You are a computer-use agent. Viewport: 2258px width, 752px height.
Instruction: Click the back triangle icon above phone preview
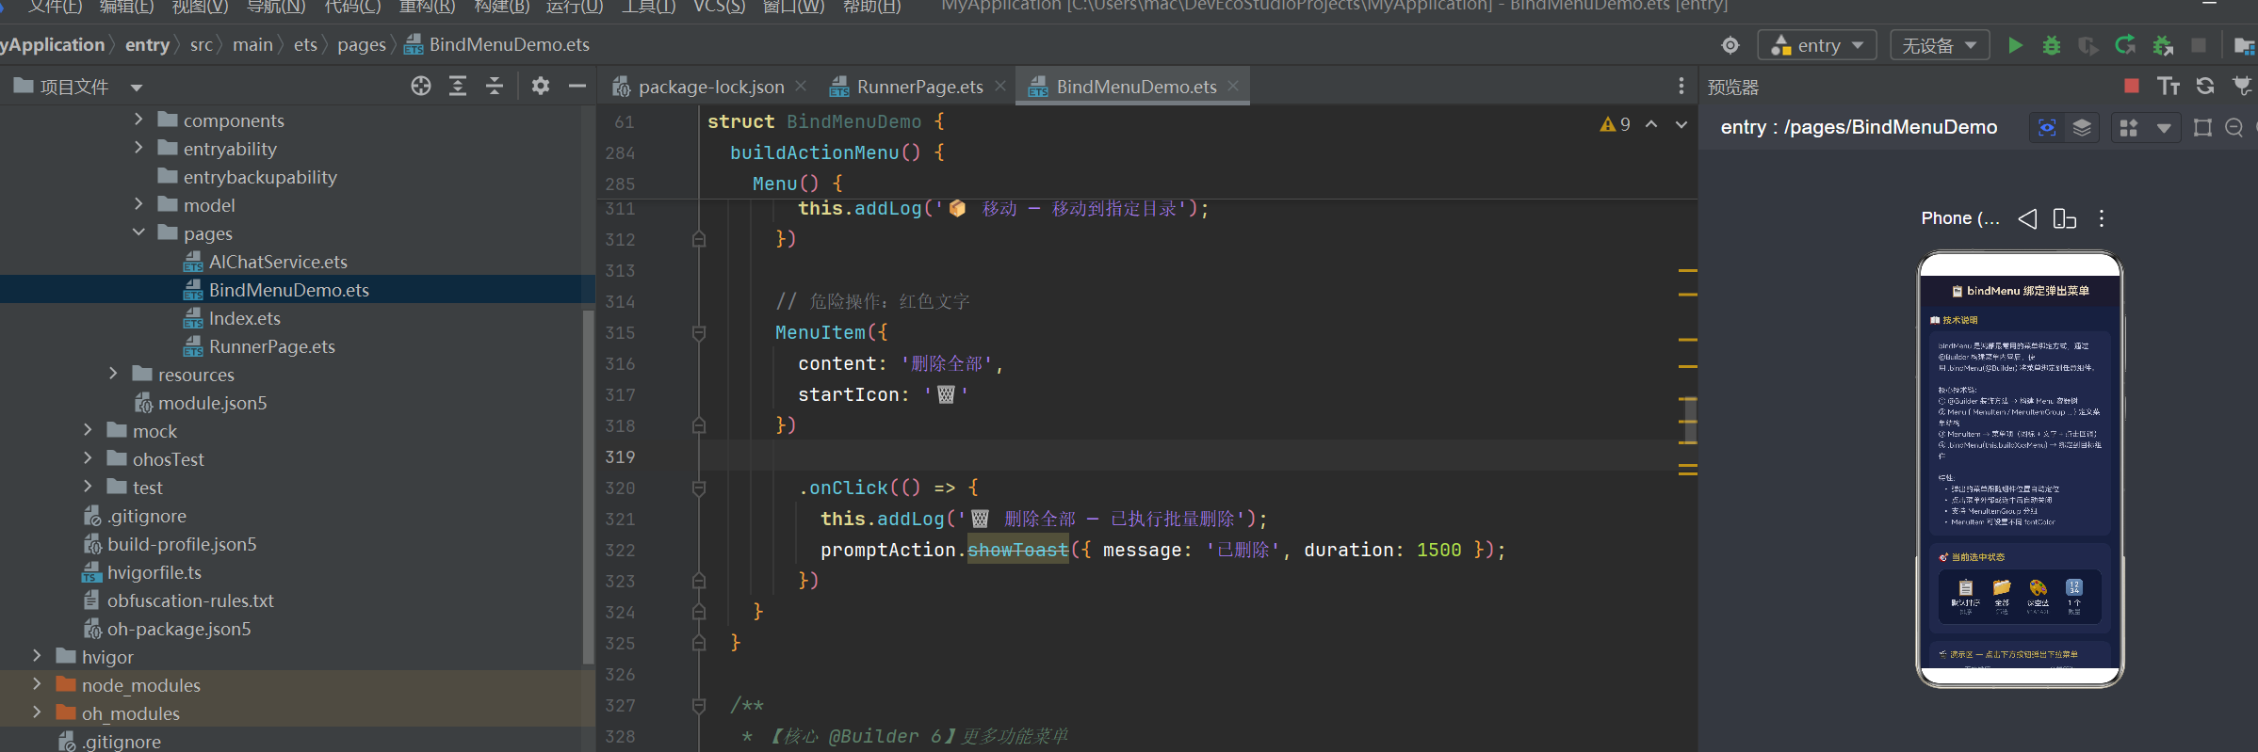pos(2027,218)
